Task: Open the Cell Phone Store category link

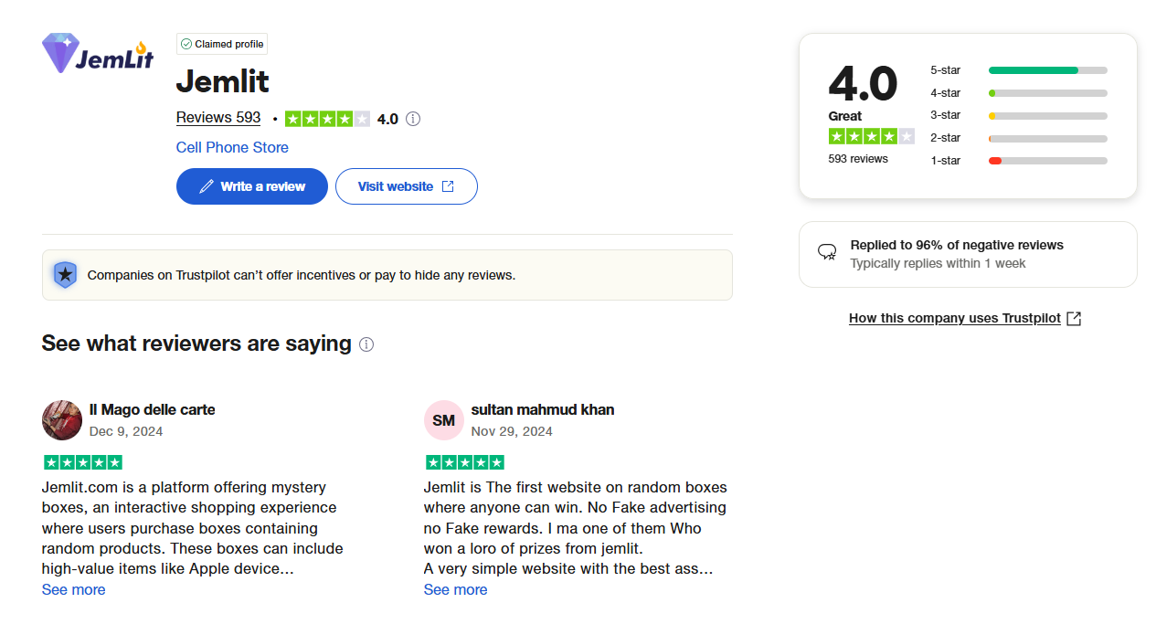Action: pos(232,147)
